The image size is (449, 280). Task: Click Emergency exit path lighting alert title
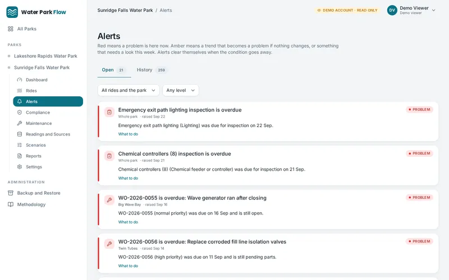tap(180, 110)
